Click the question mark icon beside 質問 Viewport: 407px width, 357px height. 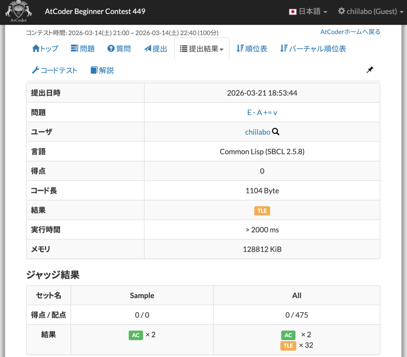click(111, 48)
